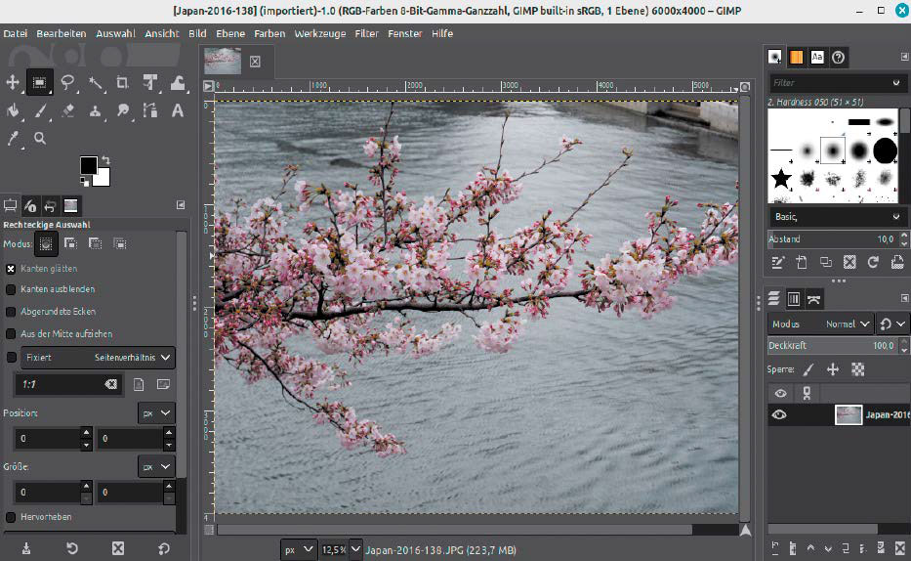The height and width of the screenshot is (561, 911).
Task: Open the Filter menu
Action: (x=366, y=33)
